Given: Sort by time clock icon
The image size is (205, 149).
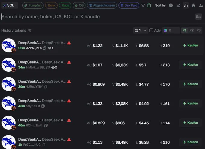Looking at the screenshot, I should pyautogui.click(x=171, y=5).
